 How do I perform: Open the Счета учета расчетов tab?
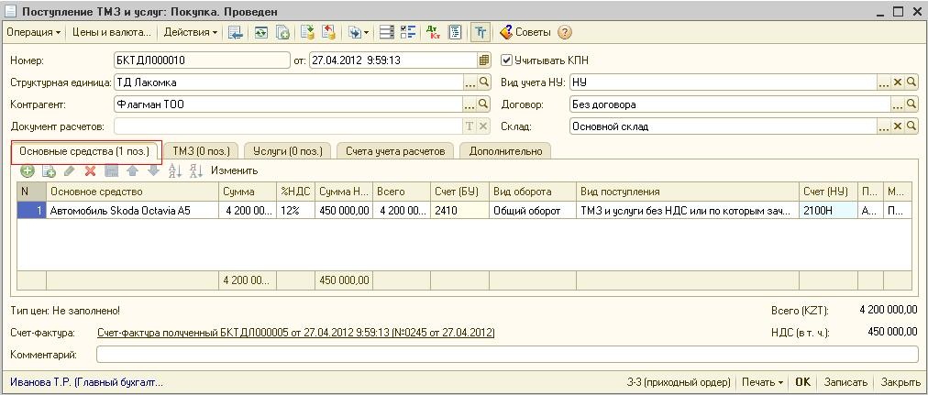coord(395,151)
